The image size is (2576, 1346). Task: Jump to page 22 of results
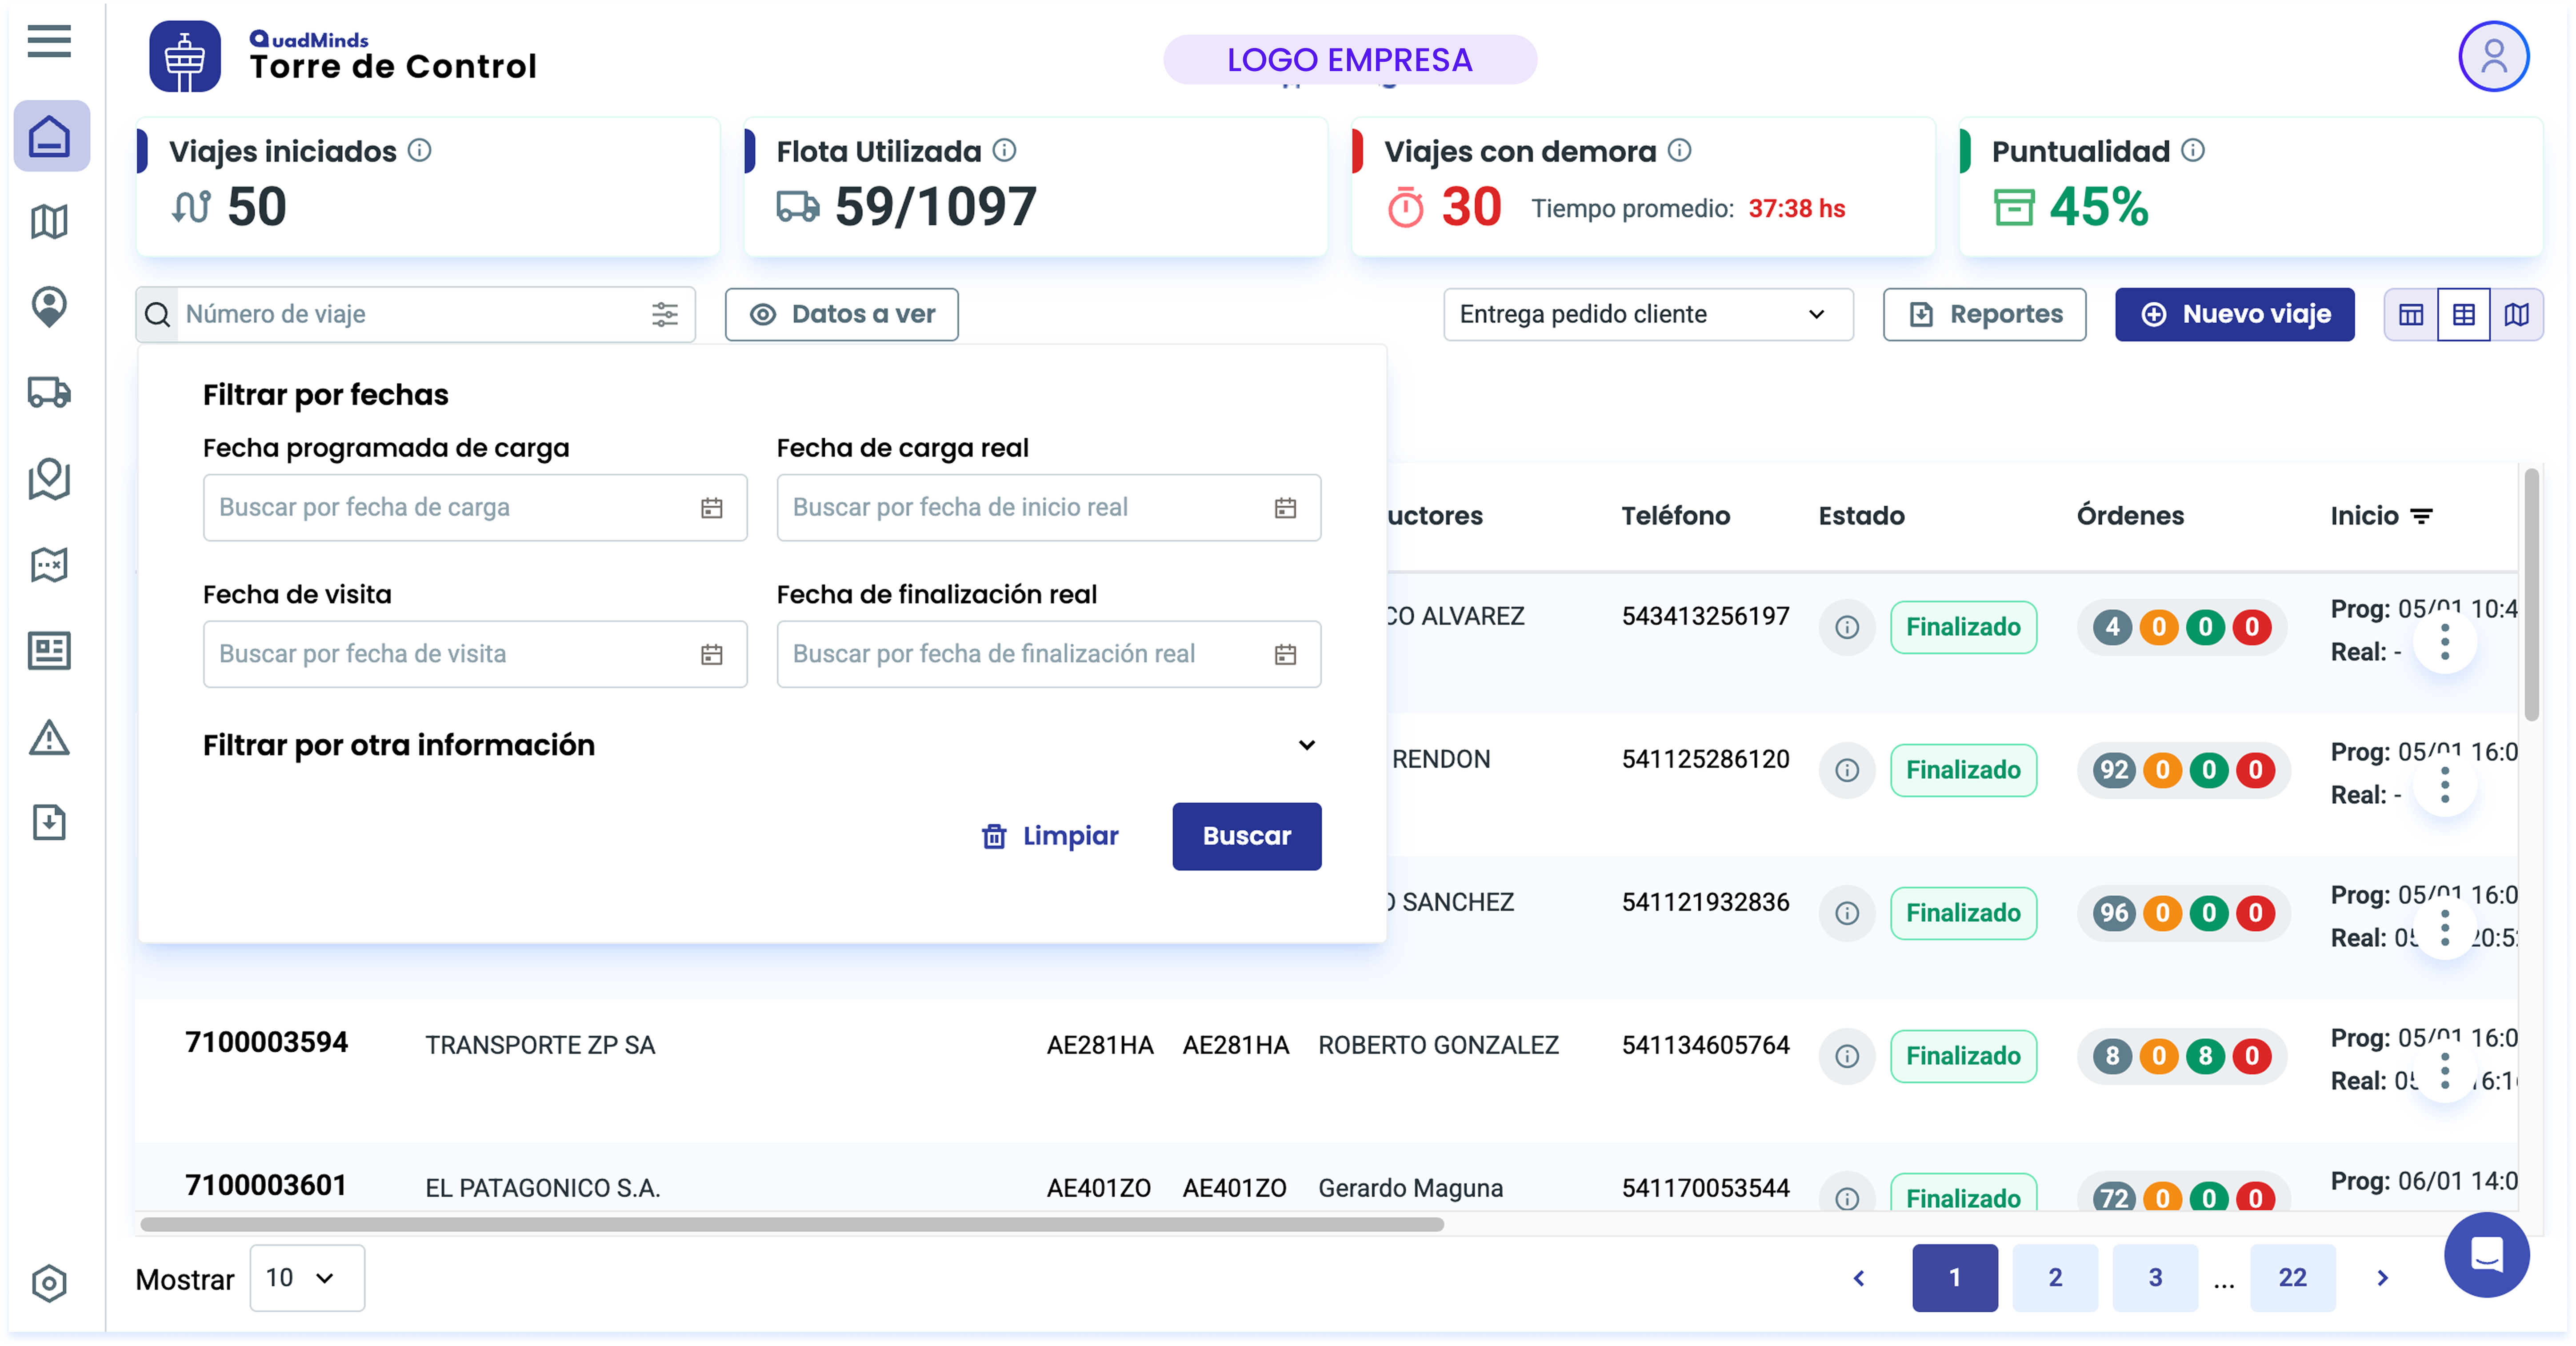click(2292, 1278)
